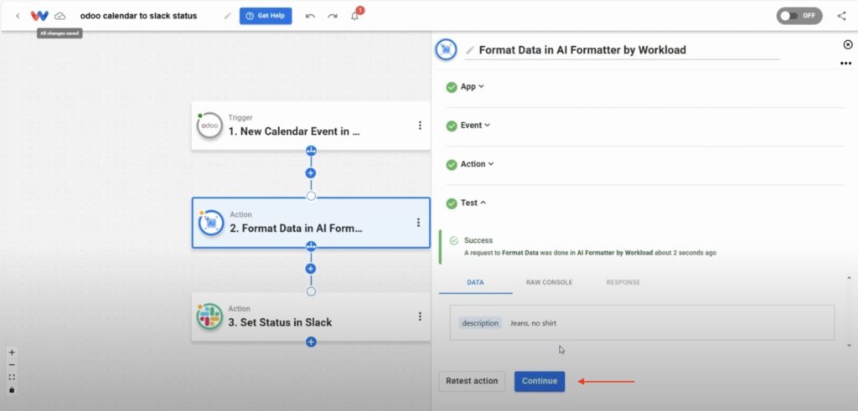Screen dimensions: 858x411
Task: Open the Workload logo home
Action: click(39, 16)
